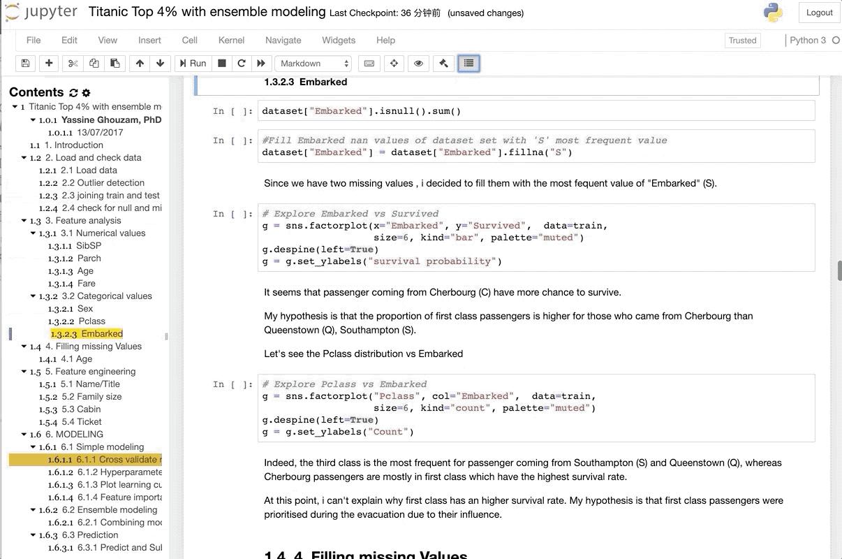Open the Kernel menu
Viewport: 842px width, 559px height.
tap(231, 40)
